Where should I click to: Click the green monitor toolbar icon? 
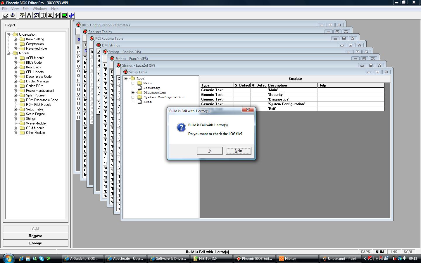[64, 15]
